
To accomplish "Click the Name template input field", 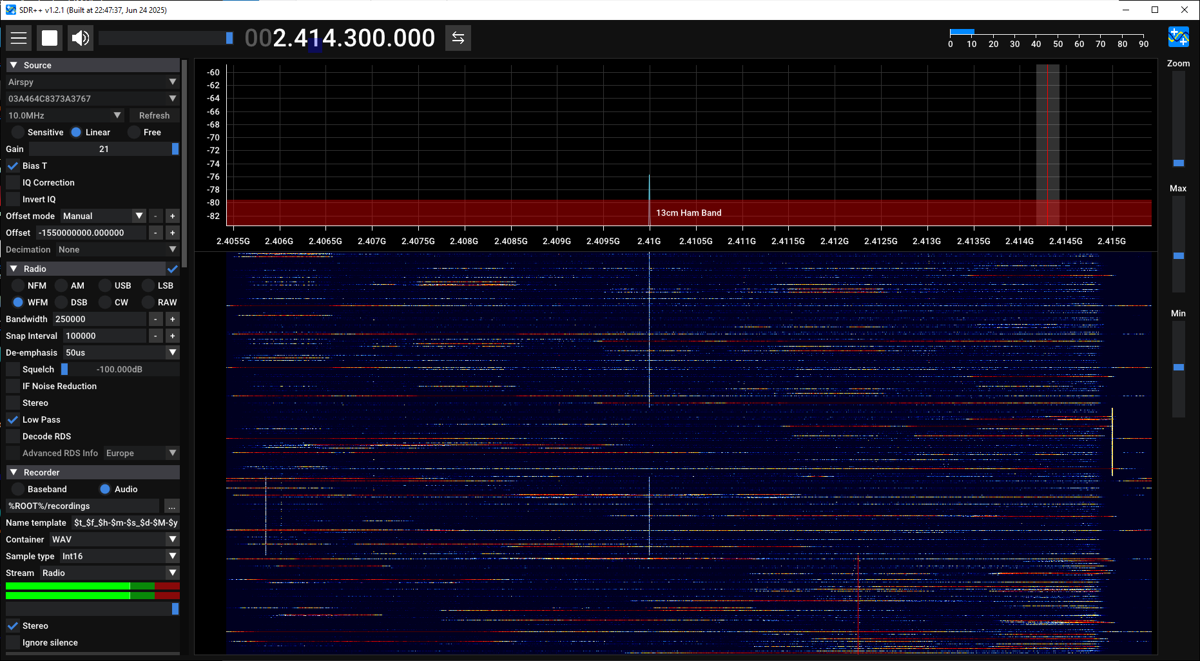I will point(125,522).
